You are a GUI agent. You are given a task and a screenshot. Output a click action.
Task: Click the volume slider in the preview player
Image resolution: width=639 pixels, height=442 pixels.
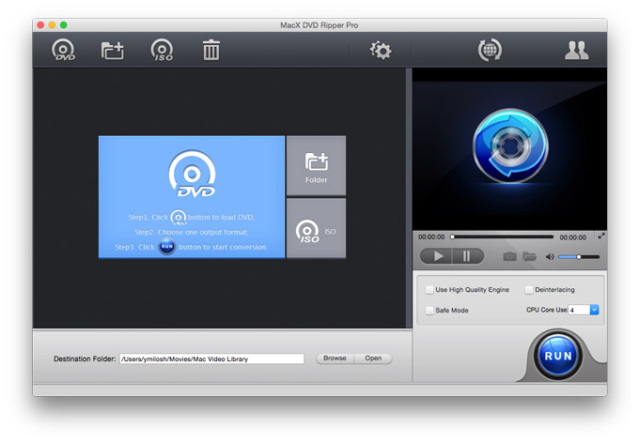578,256
